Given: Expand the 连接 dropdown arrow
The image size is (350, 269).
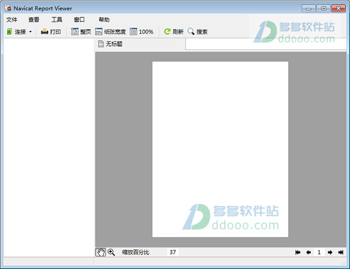Looking at the screenshot, I should tap(30, 31).
